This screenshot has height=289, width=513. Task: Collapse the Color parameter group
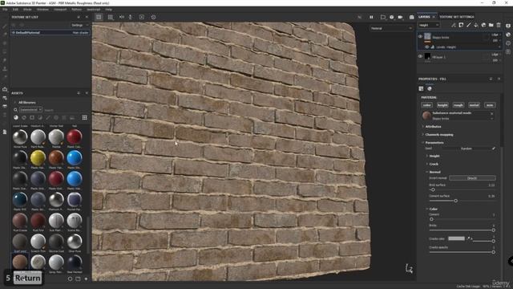[x=433, y=209]
